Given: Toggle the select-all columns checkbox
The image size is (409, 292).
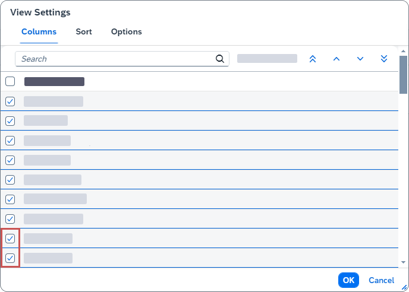Looking at the screenshot, I should (10, 81).
